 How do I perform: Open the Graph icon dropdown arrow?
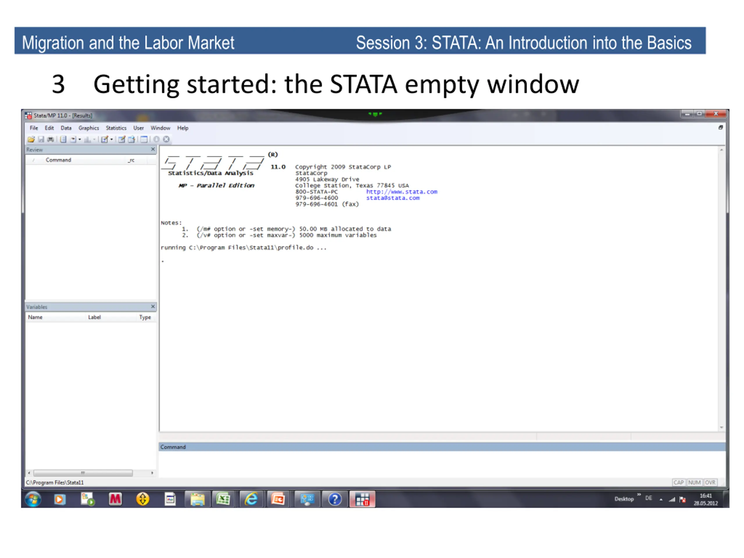coord(94,139)
